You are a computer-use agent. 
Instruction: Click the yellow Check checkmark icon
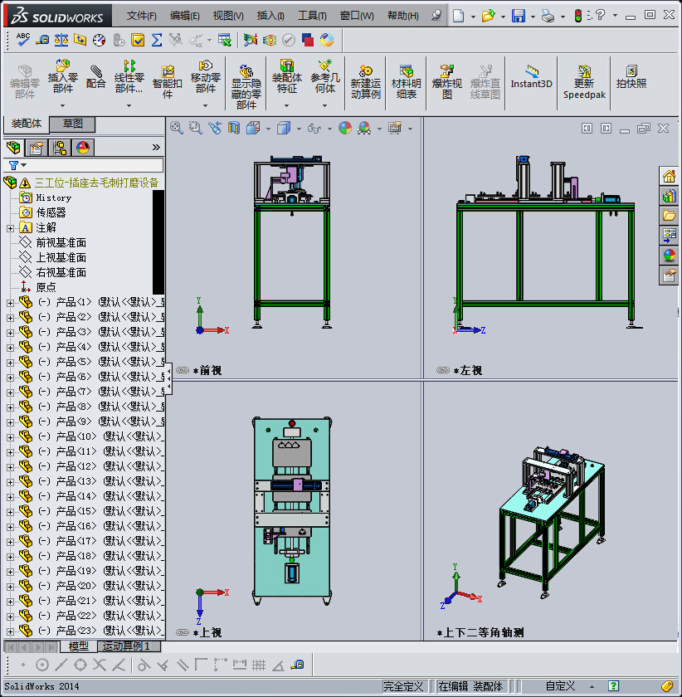(x=138, y=41)
